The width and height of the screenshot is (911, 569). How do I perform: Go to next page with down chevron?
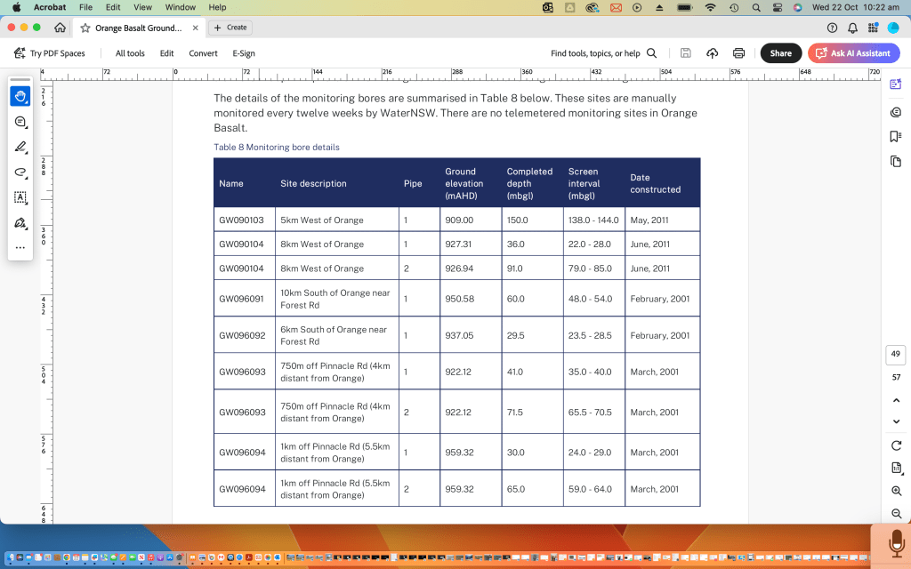pos(896,422)
